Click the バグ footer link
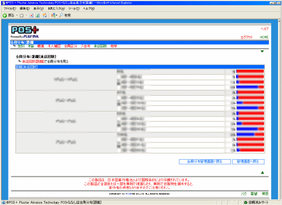 point(243,194)
